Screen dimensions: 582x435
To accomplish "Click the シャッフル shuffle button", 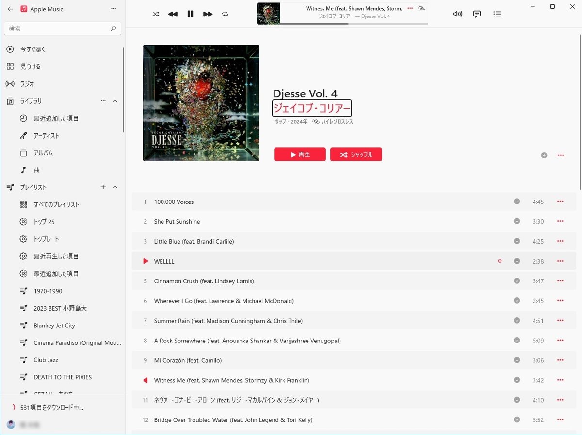I will click(x=356, y=155).
